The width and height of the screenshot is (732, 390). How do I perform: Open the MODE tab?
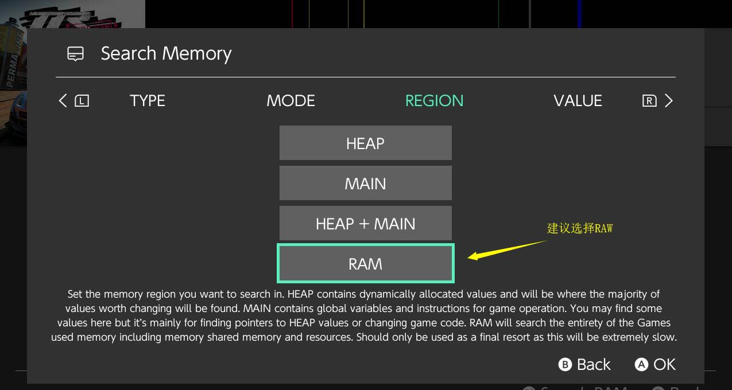(x=291, y=101)
